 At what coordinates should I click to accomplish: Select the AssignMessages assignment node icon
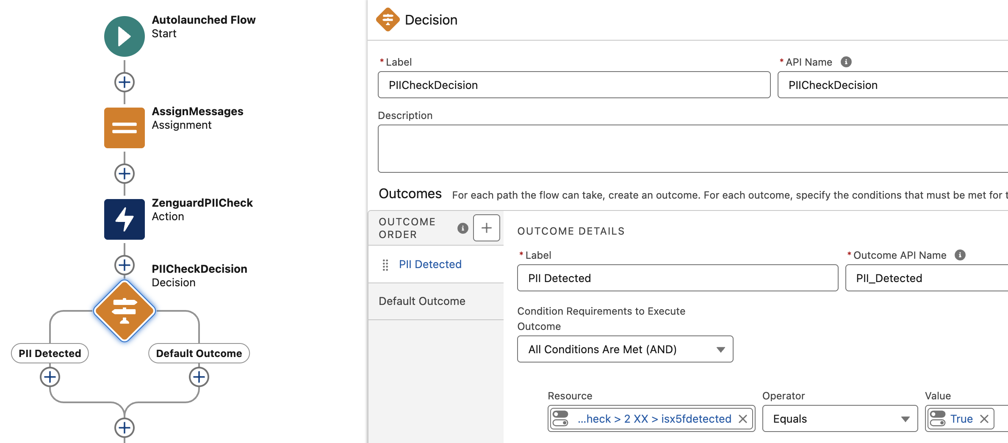click(125, 128)
